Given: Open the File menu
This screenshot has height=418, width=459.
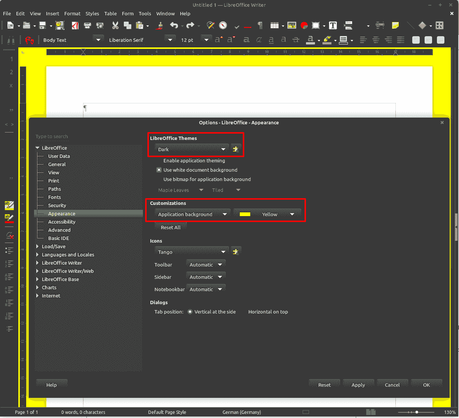Looking at the screenshot, I should [x=7, y=13].
